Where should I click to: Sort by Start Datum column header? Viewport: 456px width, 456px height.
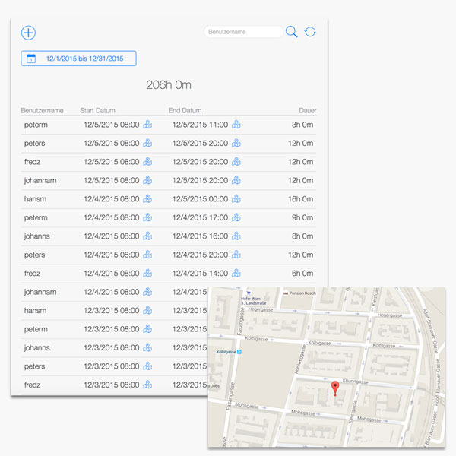pyautogui.click(x=97, y=110)
